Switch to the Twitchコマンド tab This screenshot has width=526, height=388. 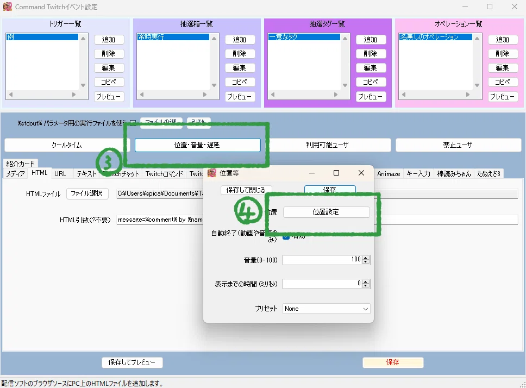tap(164, 174)
